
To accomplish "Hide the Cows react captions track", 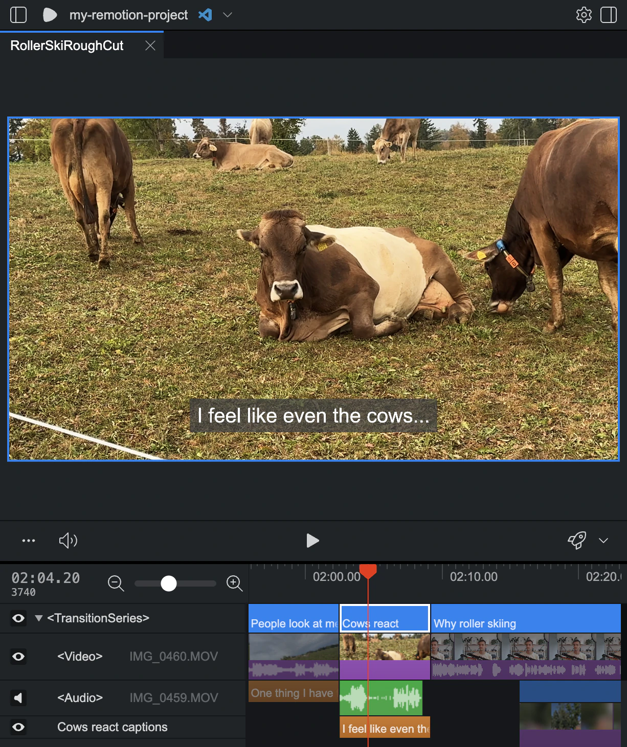I will [x=18, y=727].
